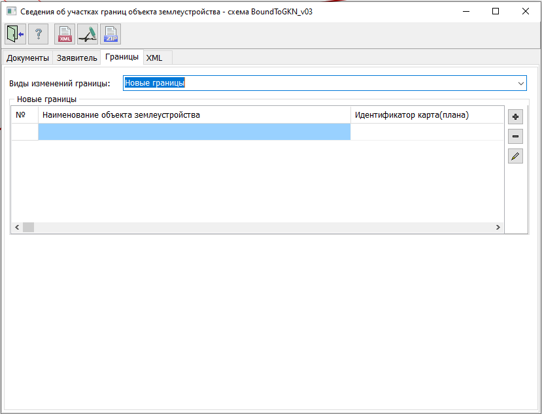The width and height of the screenshot is (542, 414).
Task: Open the XML tab
Action: (x=154, y=58)
